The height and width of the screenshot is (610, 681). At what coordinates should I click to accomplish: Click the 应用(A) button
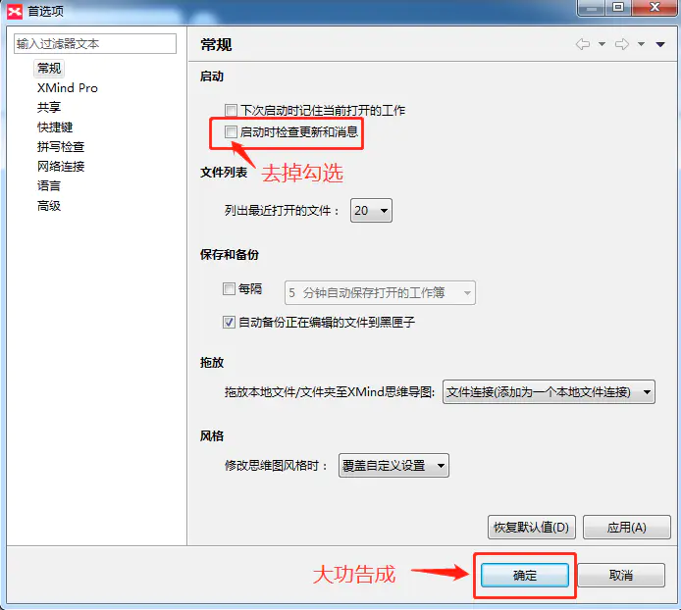(x=627, y=527)
